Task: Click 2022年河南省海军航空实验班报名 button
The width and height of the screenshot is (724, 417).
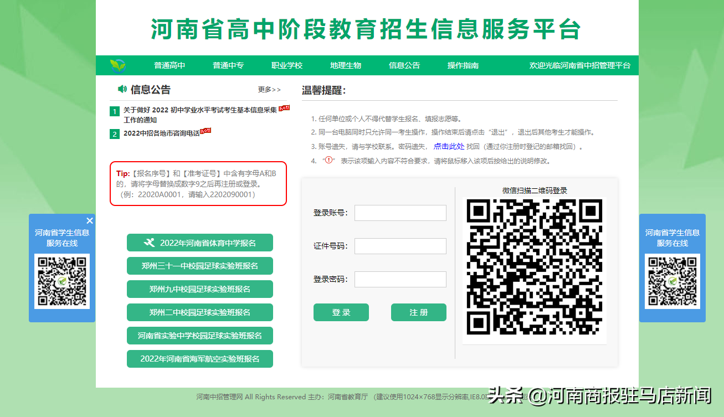Action: (x=200, y=359)
